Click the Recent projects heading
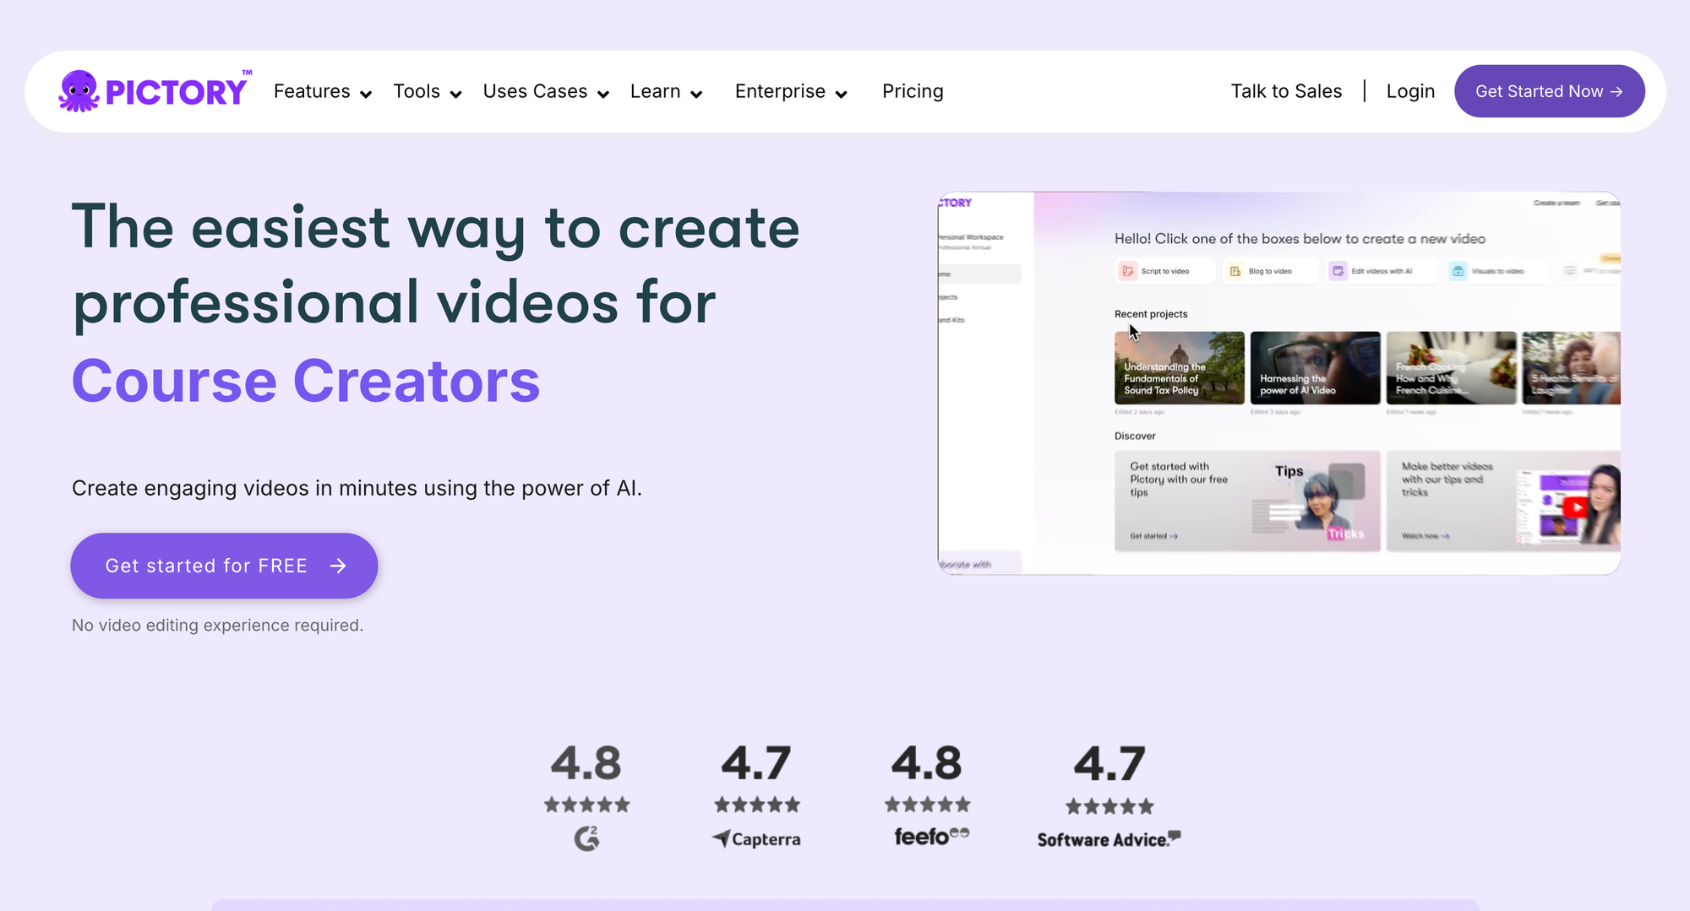Image resolution: width=1690 pixels, height=911 pixels. (x=1151, y=314)
